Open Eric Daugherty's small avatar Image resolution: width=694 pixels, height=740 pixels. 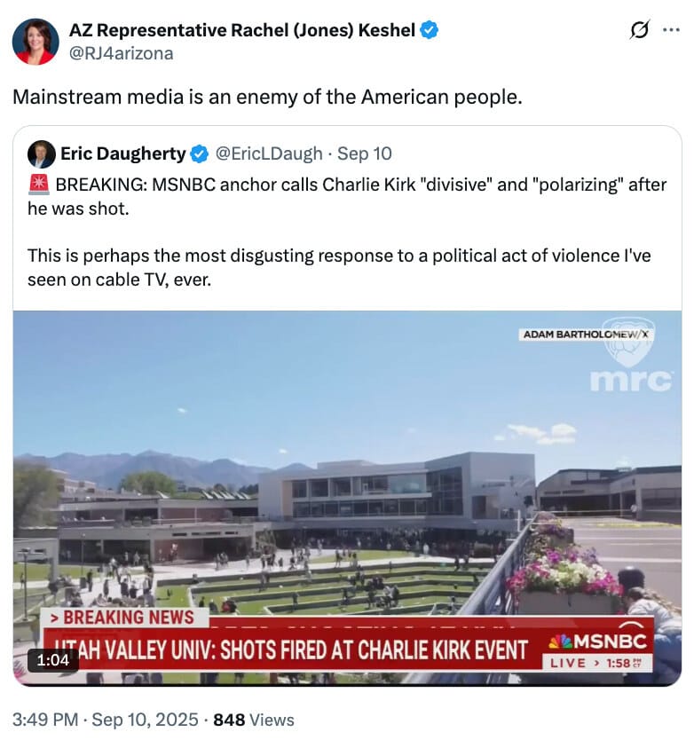42,154
